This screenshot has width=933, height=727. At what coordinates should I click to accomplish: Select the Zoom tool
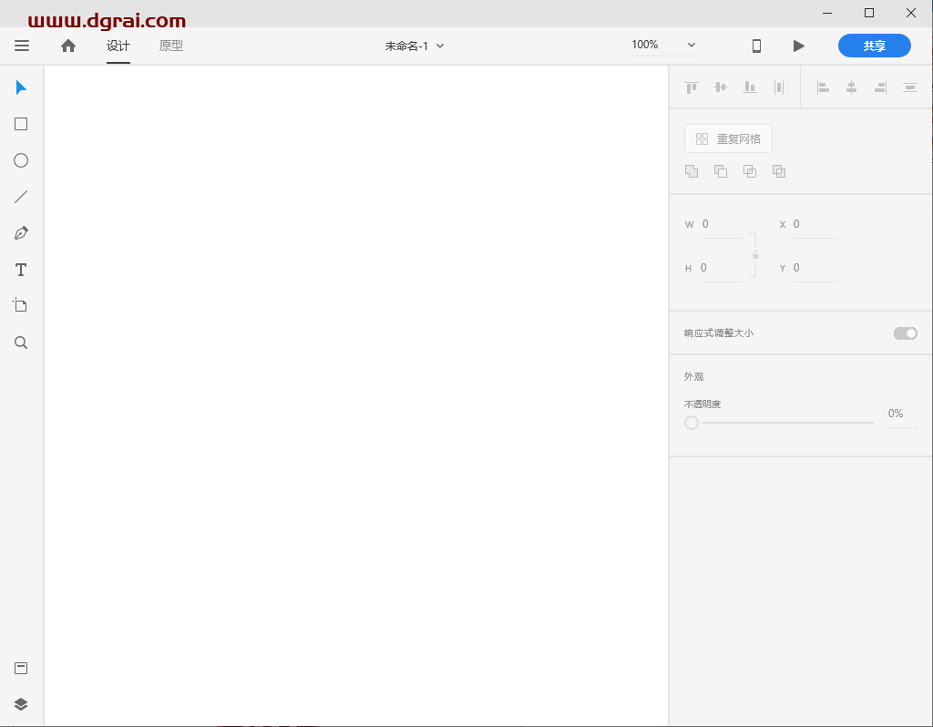21,342
